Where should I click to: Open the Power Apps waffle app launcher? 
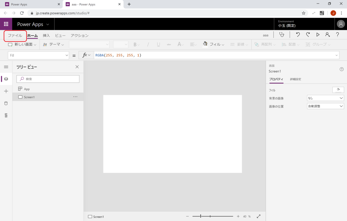click(6, 24)
